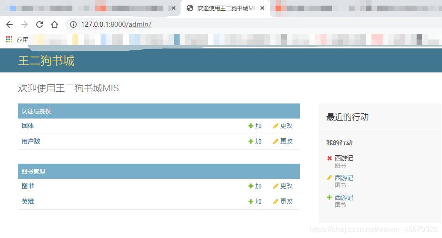Click the yellow pencil icon in recent actions

329,178
